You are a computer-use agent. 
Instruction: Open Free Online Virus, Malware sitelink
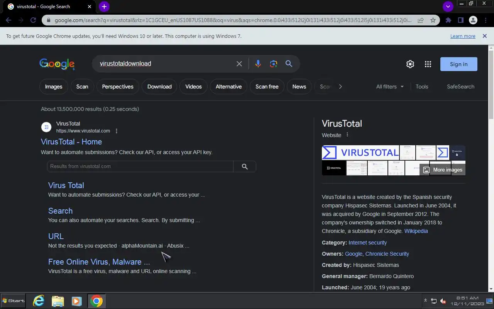coord(99,262)
